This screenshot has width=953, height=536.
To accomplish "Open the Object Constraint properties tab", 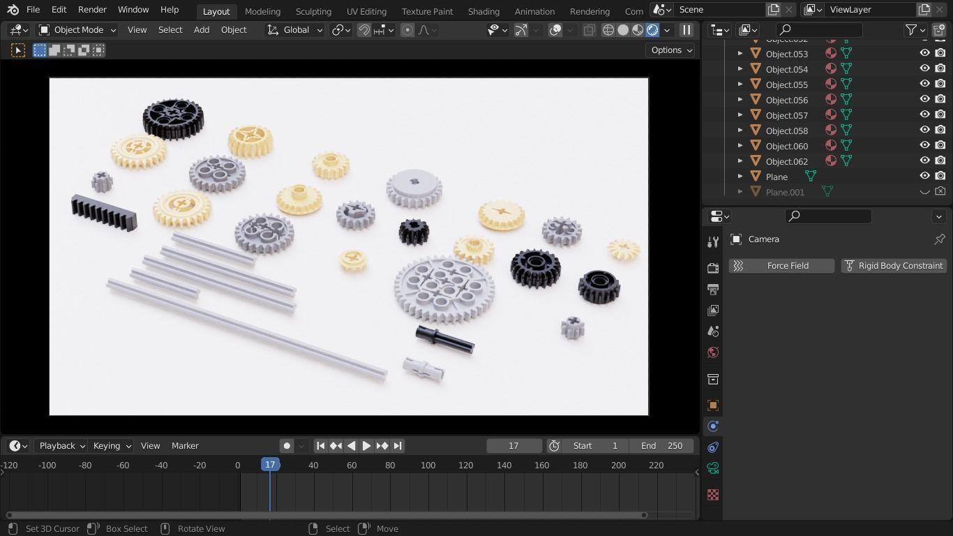I will [712, 447].
